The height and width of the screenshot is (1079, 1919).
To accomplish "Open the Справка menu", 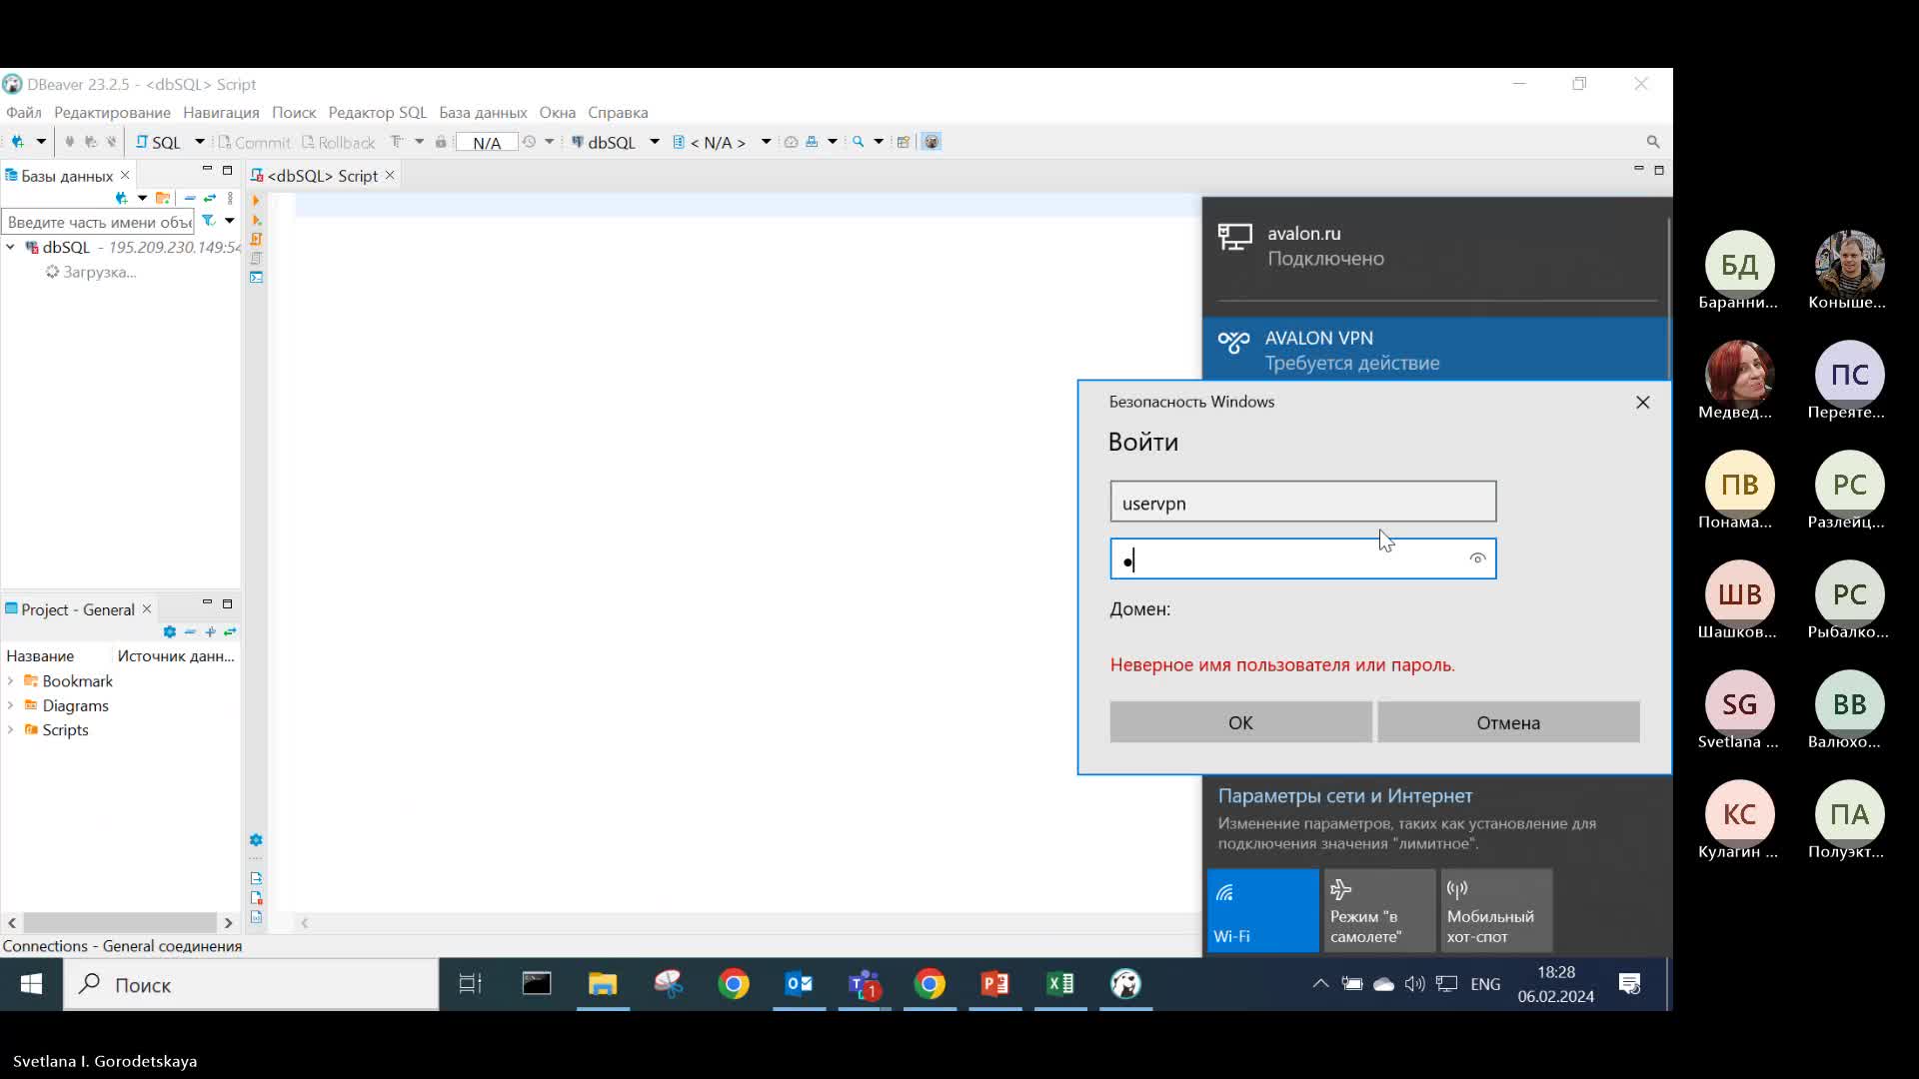I will tap(618, 113).
